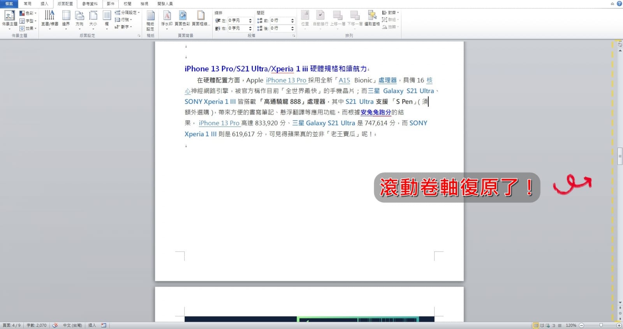Select the Web Layout view button
This screenshot has height=329, width=623.
click(547, 325)
